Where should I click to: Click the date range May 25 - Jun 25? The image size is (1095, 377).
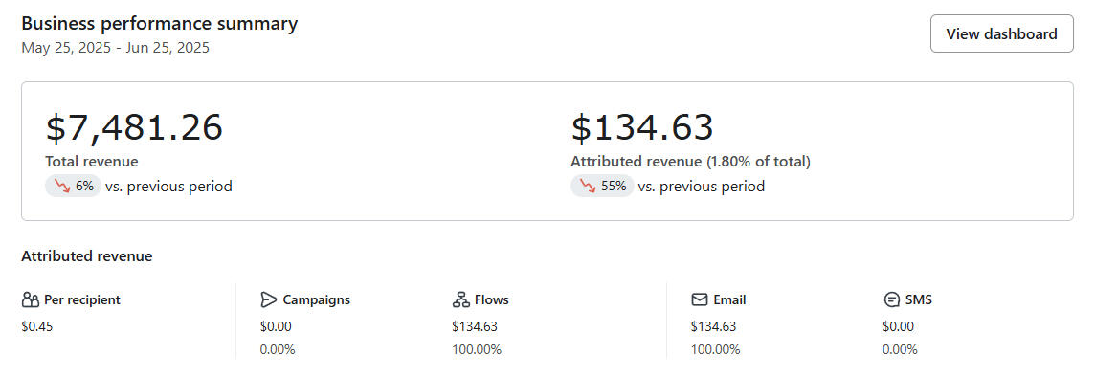tap(115, 48)
